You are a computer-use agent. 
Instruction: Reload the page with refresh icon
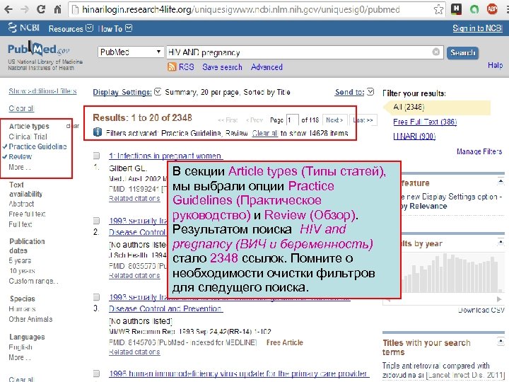[41, 9]
